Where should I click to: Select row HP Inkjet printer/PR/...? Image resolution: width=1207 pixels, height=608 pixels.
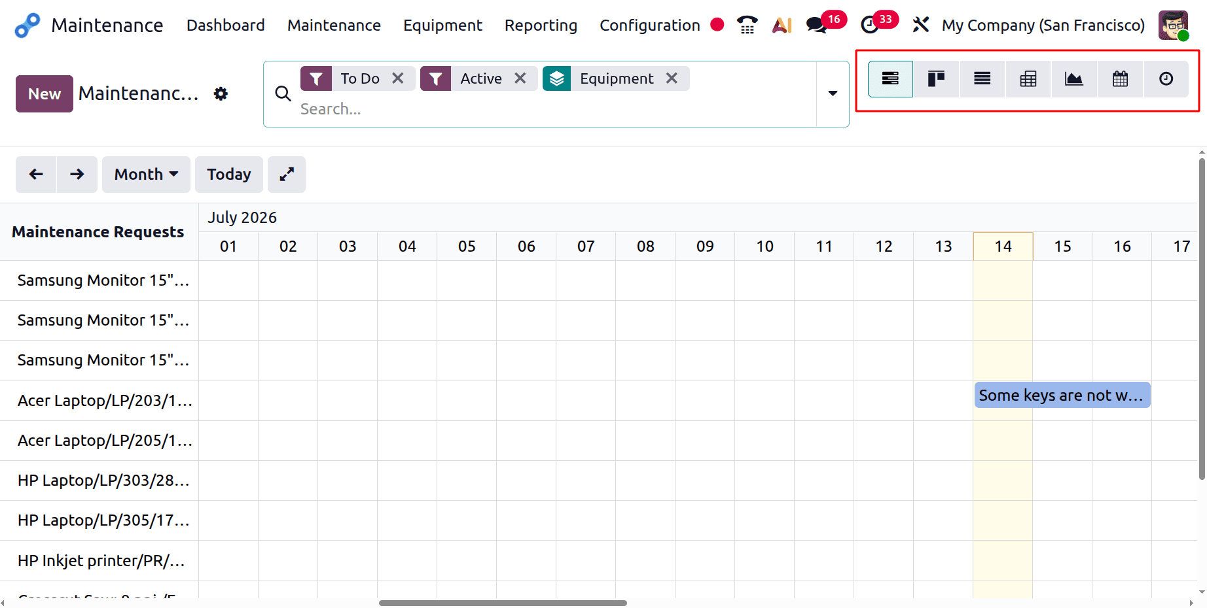(x=99, y=561)
